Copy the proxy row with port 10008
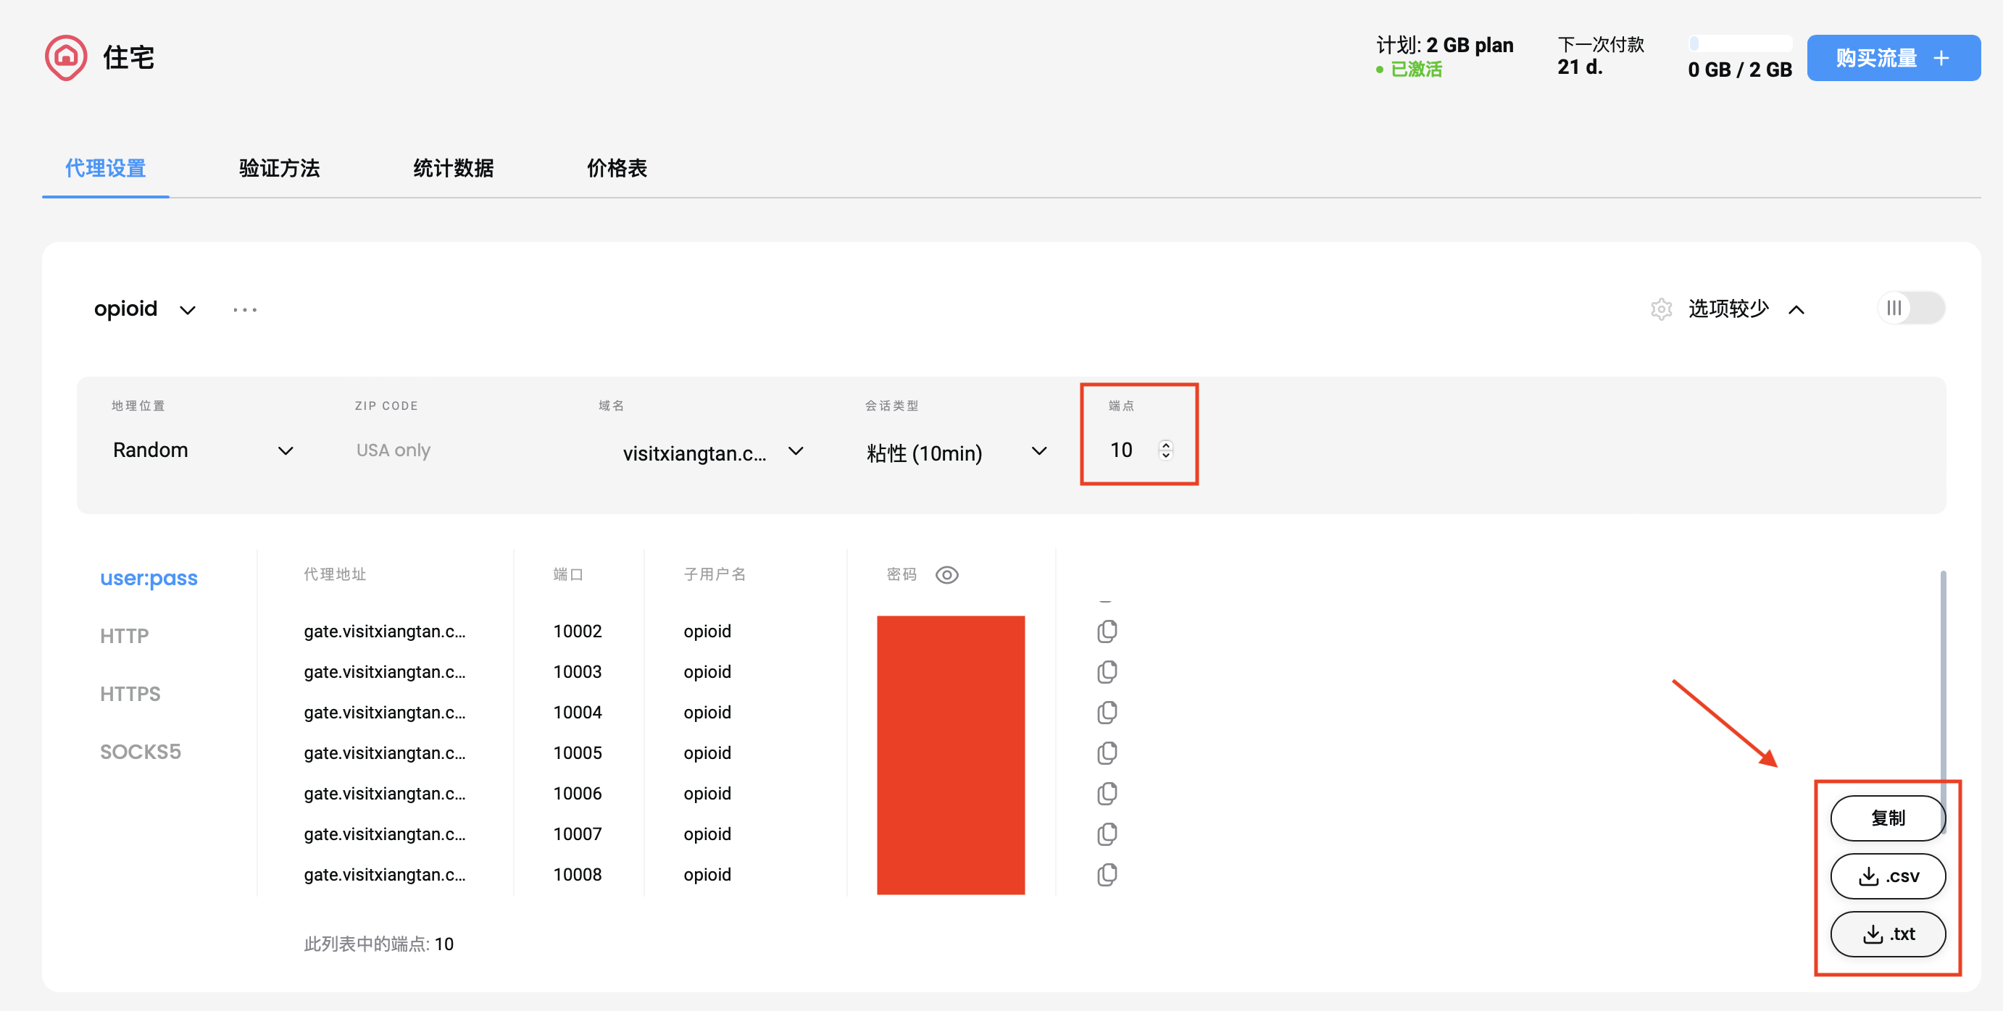The width and height of the screenshot is (2003, 1011). [1107, 874]
